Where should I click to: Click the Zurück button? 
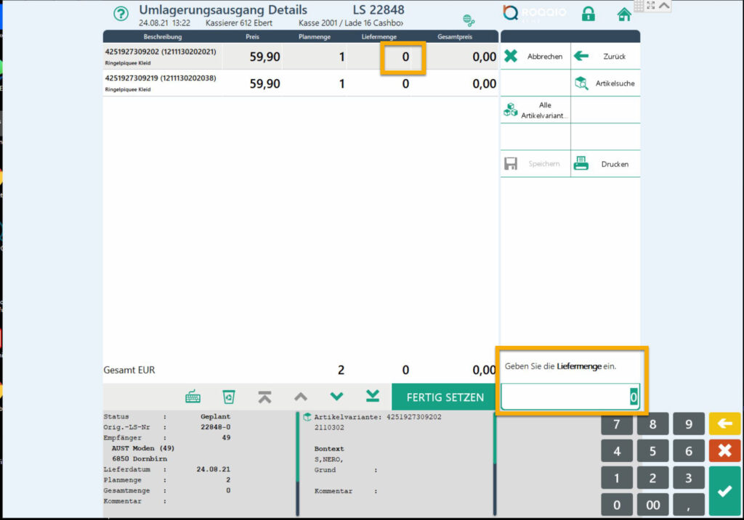point(604,57)
